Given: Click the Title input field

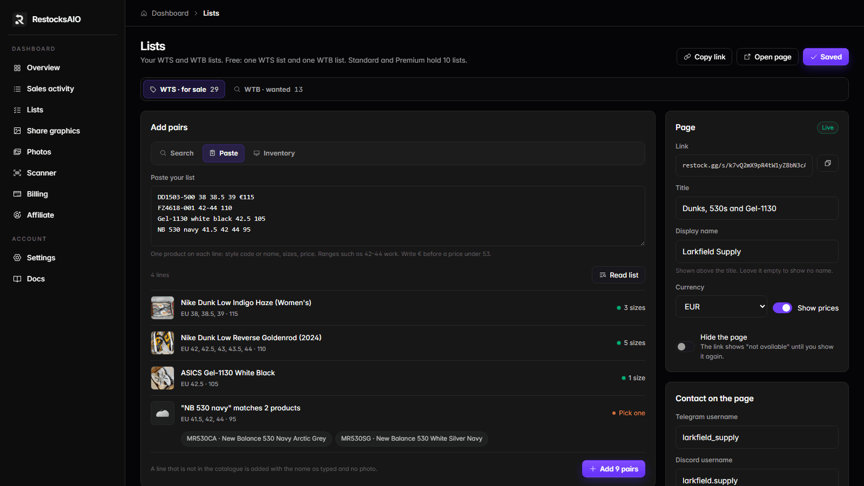Looking at the screenshot, I should click(x=757, y=208).
